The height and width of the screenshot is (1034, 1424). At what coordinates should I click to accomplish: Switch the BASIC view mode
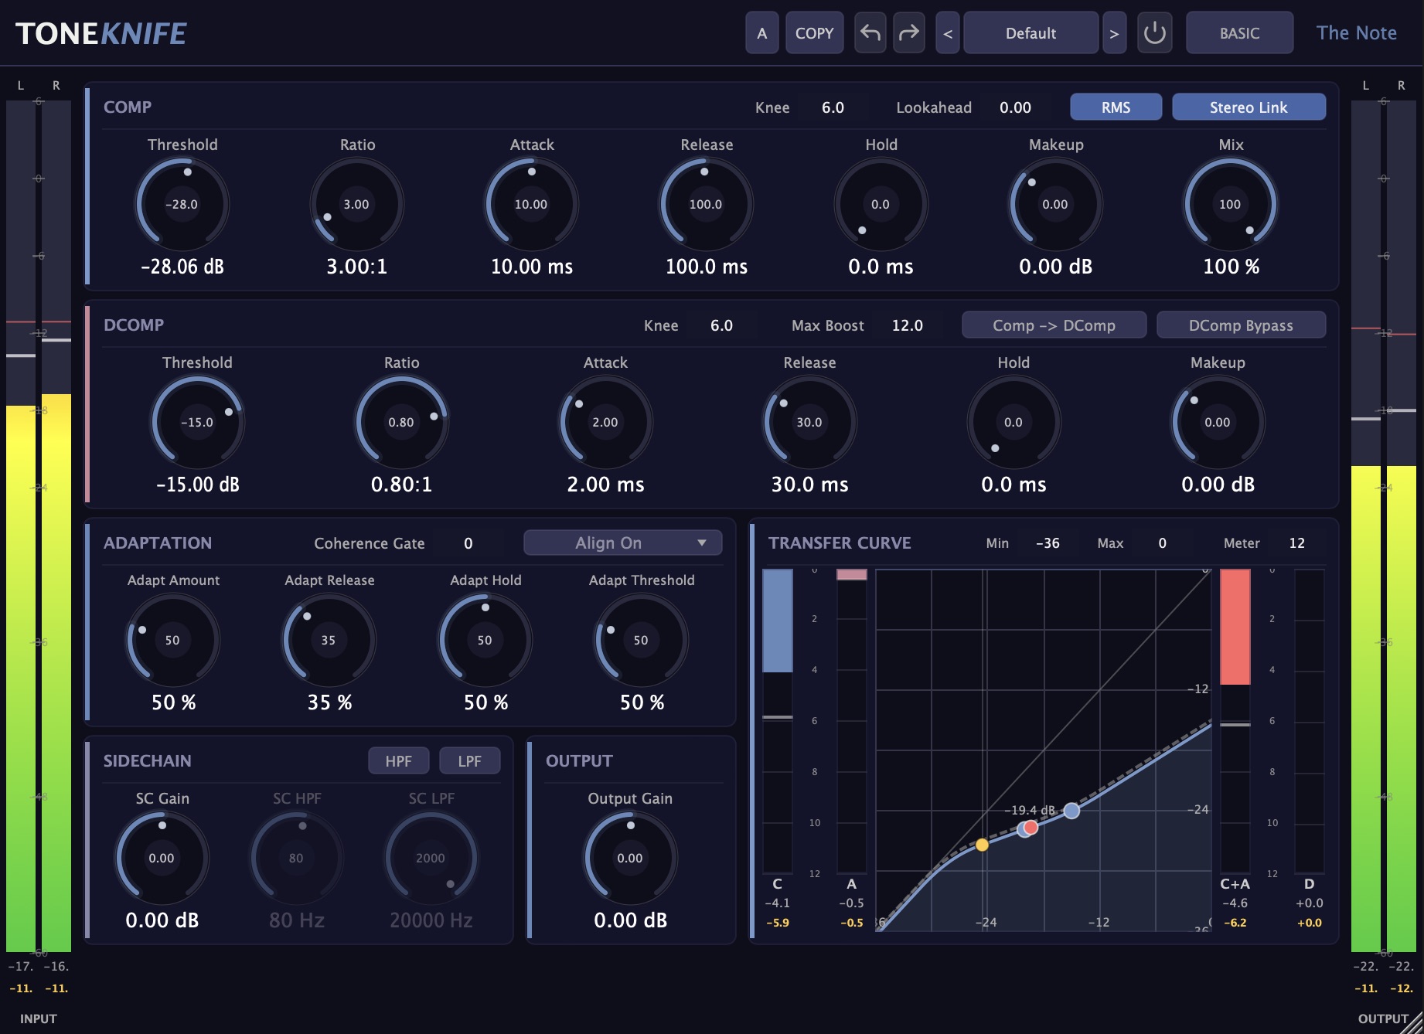tap(1239, 32)
